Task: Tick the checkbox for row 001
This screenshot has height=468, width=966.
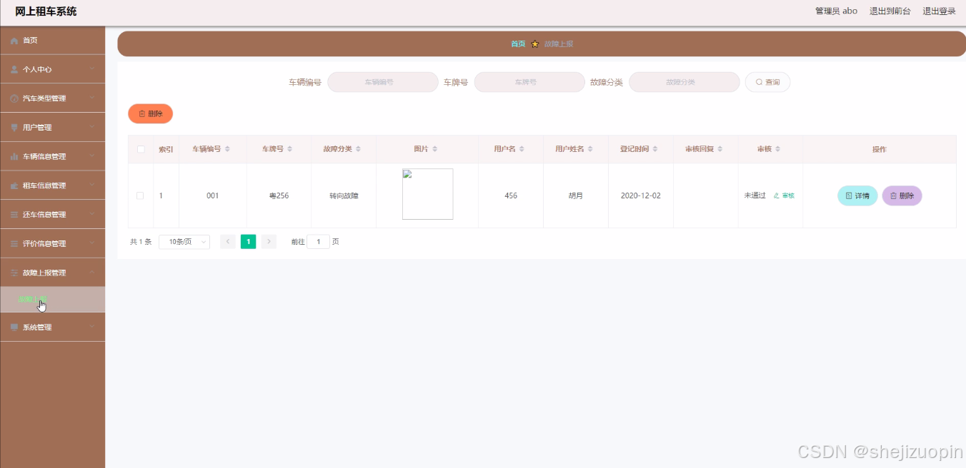Action: tap(140, 195)
